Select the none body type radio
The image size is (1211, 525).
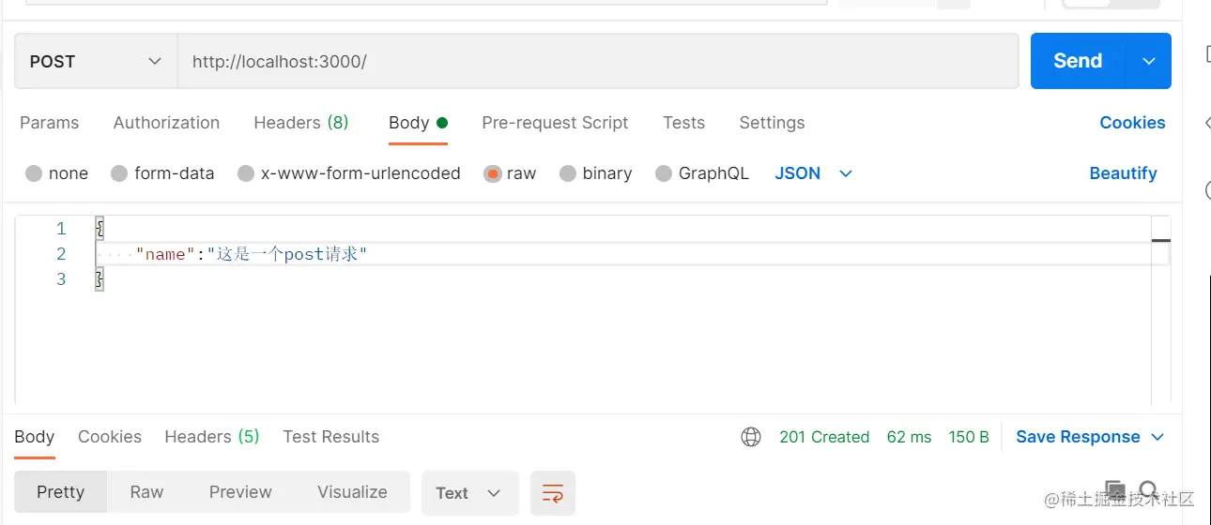34,173
